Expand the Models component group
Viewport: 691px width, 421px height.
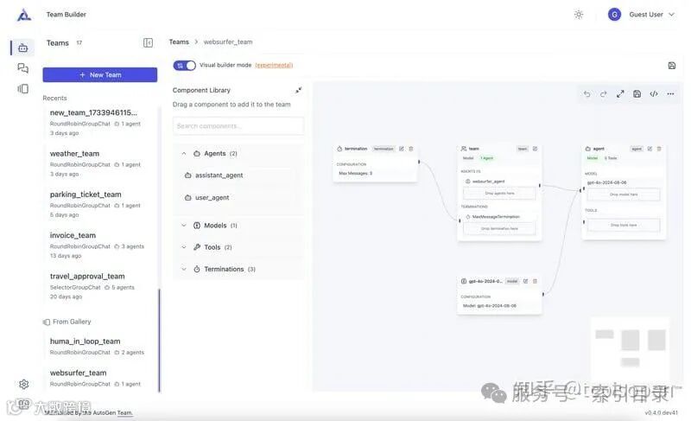[x=184, y=226]
